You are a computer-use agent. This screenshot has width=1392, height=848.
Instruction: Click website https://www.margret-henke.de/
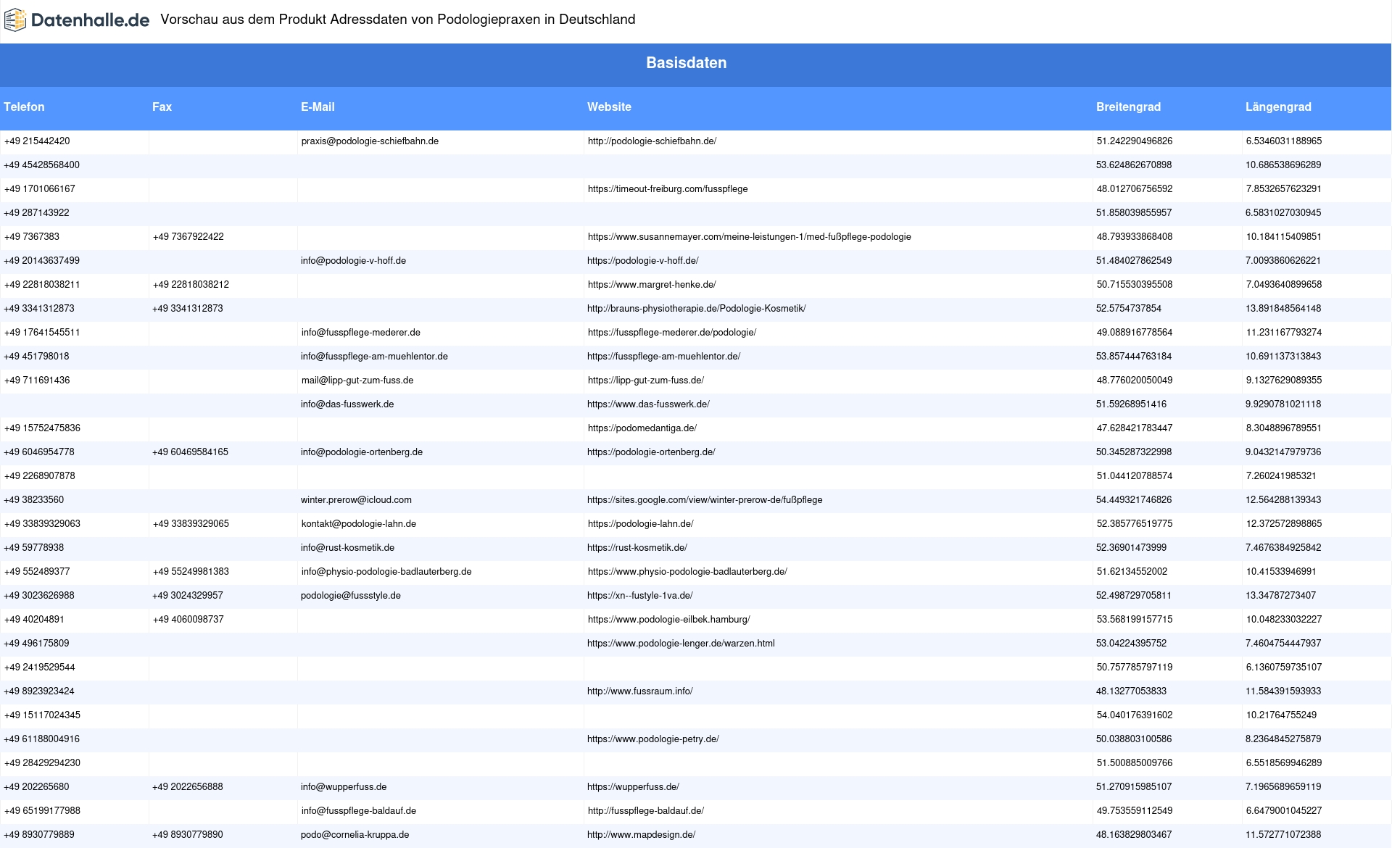coord(652,285)
